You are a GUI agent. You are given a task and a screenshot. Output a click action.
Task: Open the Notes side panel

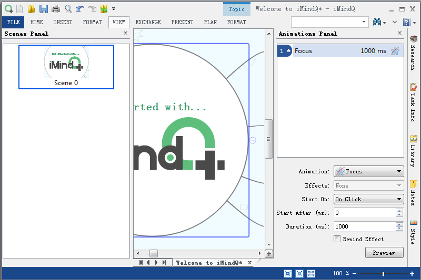[413, 193]
